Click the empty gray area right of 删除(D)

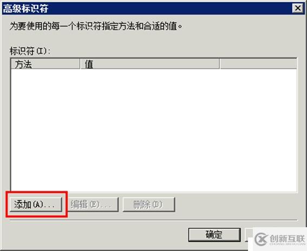[x=236, y=204]
